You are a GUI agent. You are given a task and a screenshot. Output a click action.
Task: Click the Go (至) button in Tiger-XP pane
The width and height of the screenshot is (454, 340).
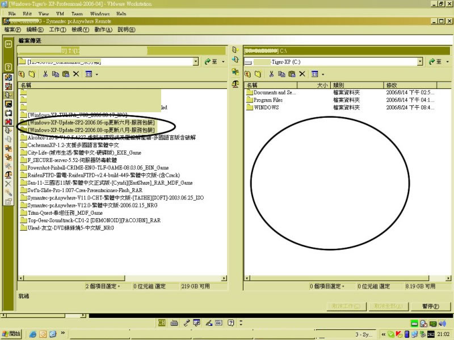click(436, 62)
